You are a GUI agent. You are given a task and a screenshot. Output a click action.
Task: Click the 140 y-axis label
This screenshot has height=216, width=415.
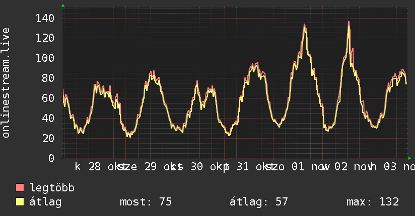(45, 19)
